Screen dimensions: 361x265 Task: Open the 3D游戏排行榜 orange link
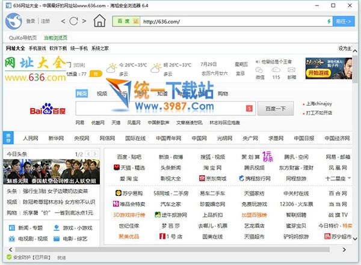pyautogui.click(x=129, y=215)
